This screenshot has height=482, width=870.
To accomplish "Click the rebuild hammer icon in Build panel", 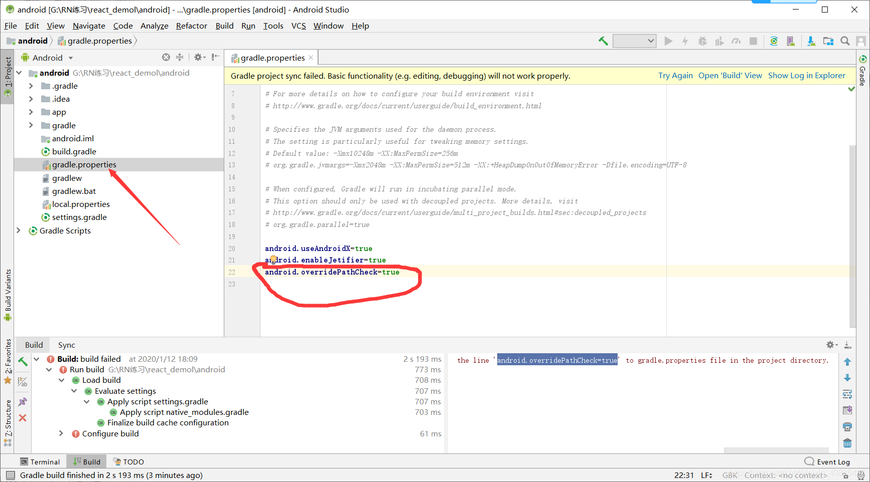I will [x=23, y=361].
